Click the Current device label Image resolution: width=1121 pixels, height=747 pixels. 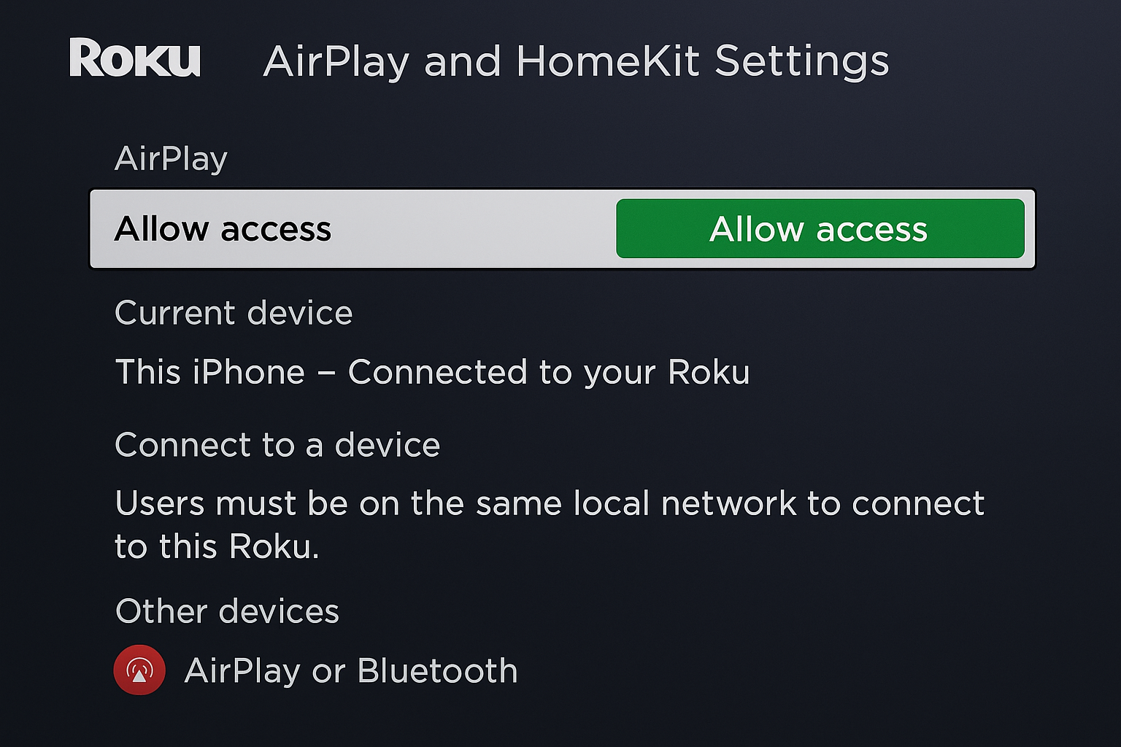point(234,312)
